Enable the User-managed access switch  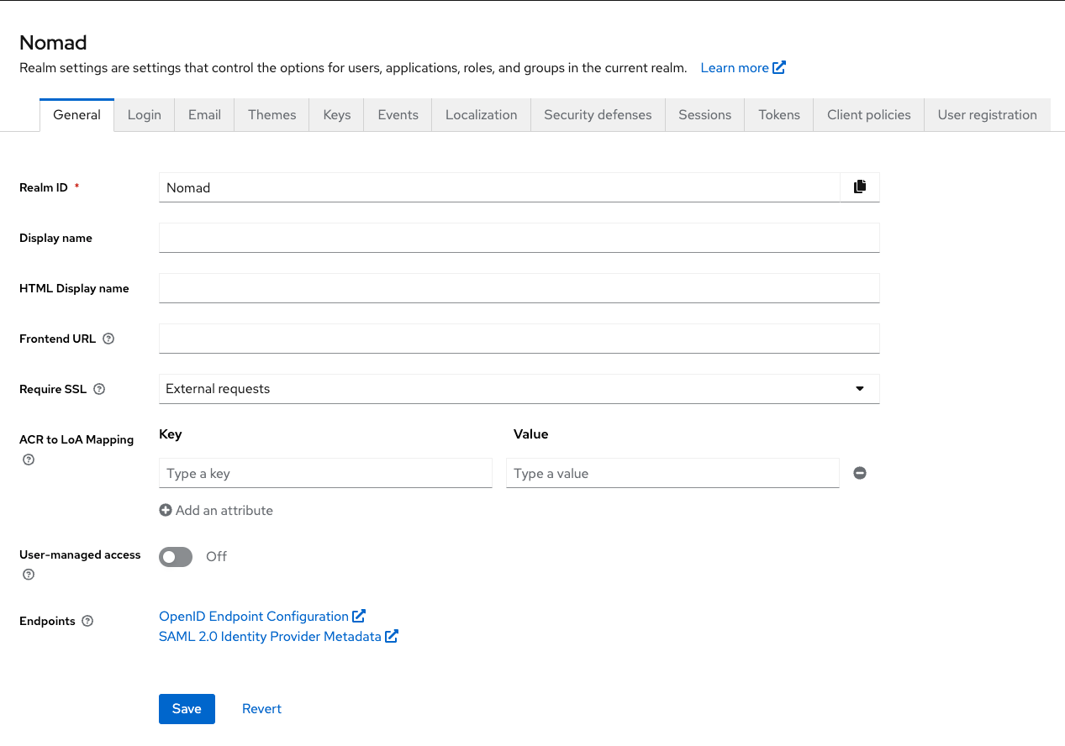[x=176, y=556]
